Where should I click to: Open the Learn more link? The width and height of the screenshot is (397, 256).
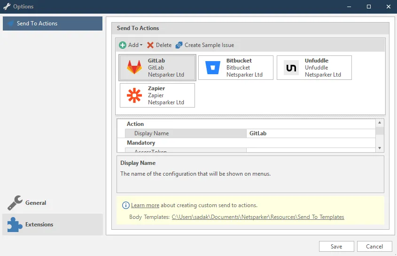coord(145,205)
